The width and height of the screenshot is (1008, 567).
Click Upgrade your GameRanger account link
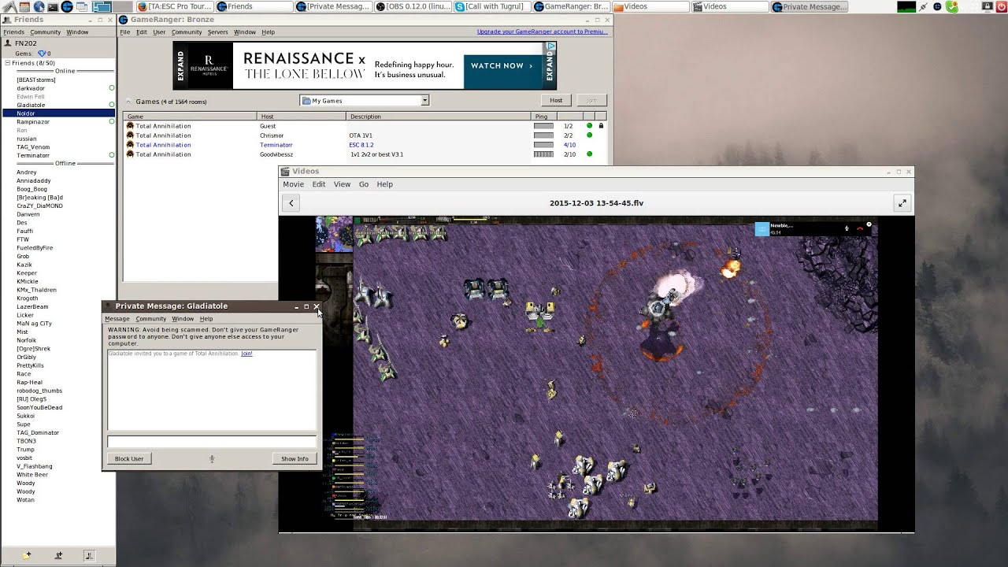[542, 32]
